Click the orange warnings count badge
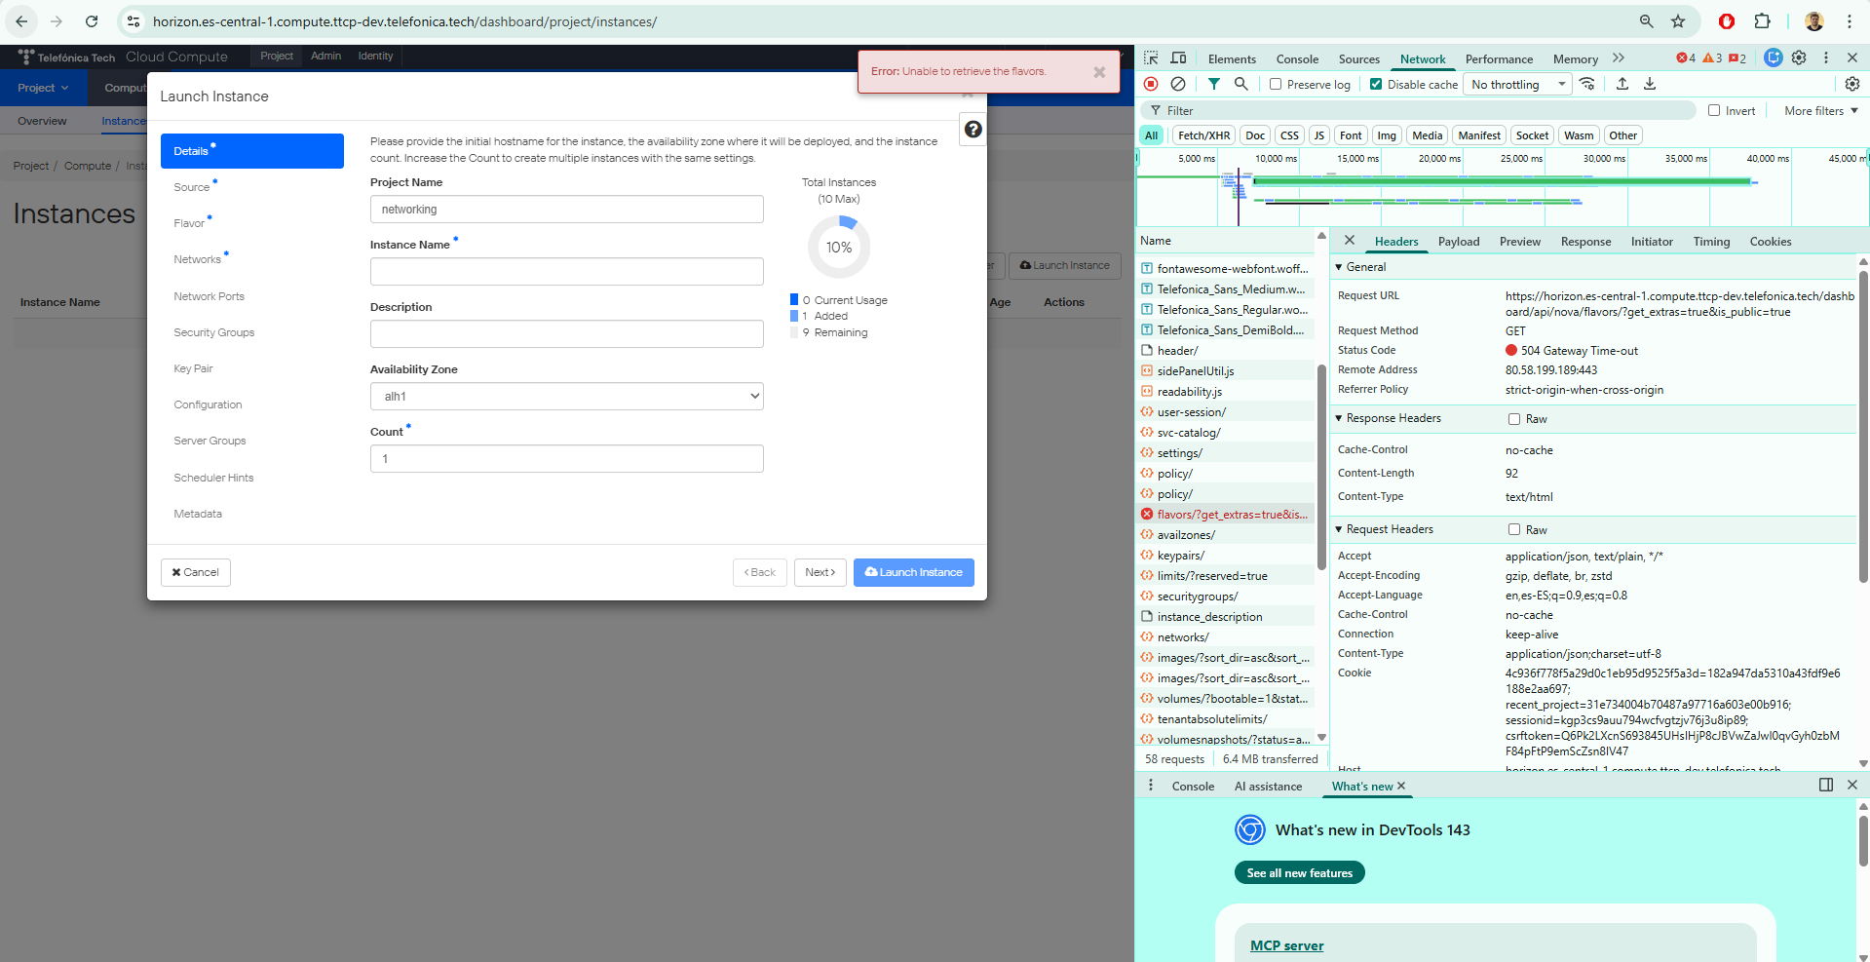This screenshot has width=1870, height=962. (x=1712, y=58)
